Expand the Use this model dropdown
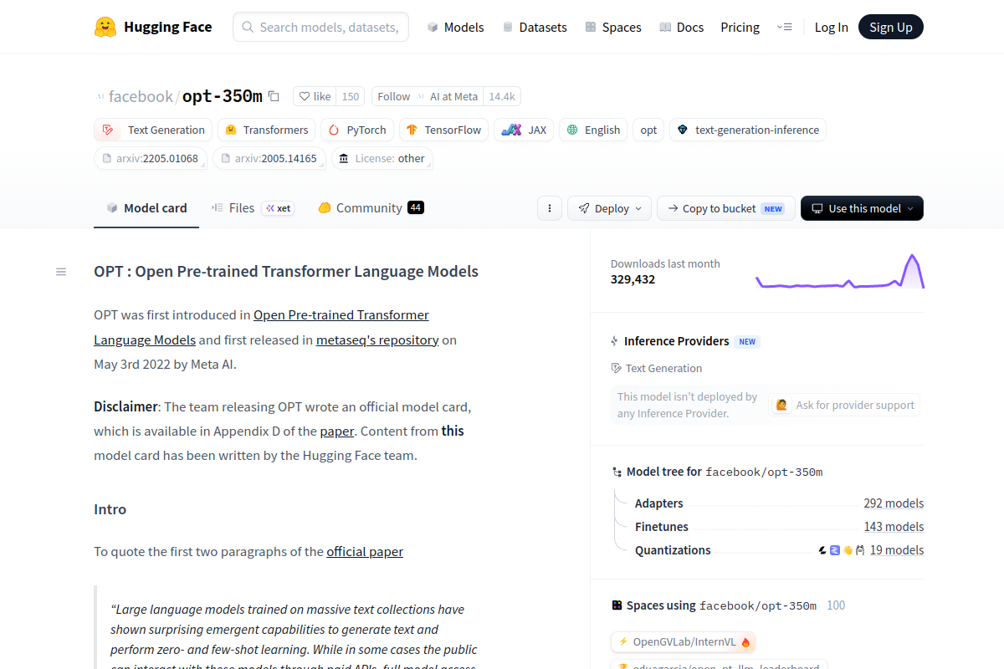 click(x=862, y=208)
